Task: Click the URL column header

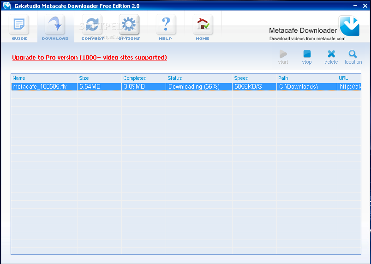Action: (349, 78)
